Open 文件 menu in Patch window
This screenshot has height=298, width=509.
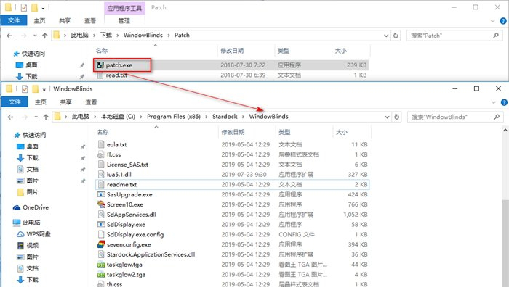click(14, 20)
